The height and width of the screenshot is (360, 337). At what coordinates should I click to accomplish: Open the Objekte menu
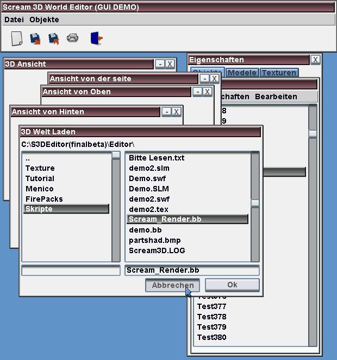[x=44, y=20]
